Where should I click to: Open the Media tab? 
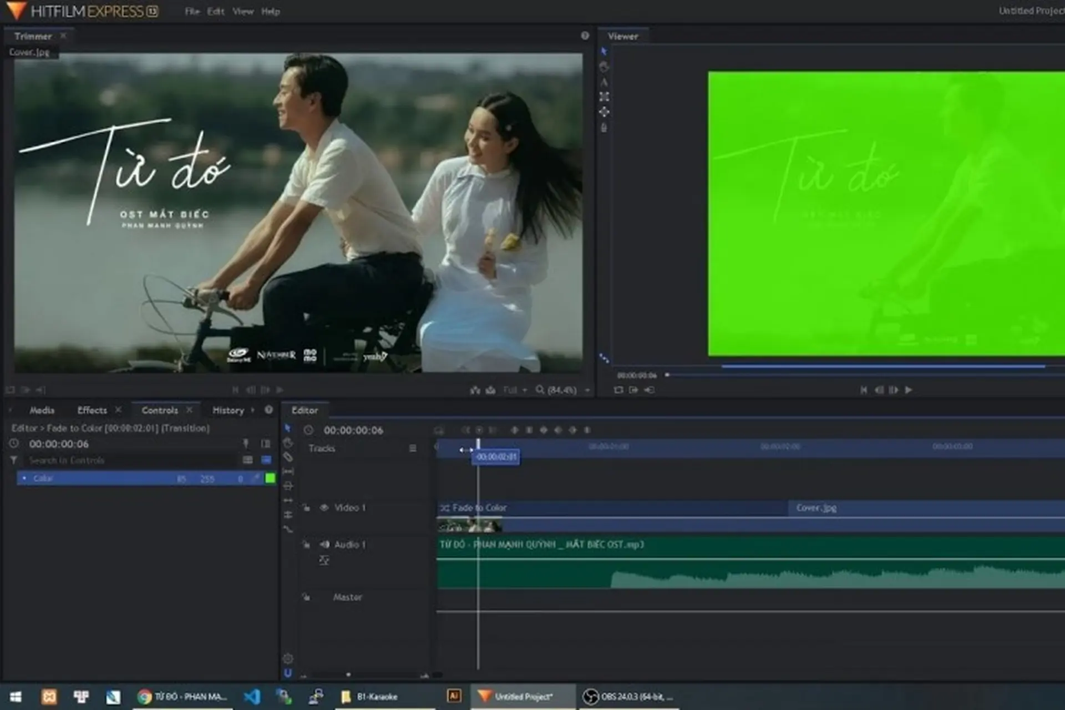(x=42, y=410)
